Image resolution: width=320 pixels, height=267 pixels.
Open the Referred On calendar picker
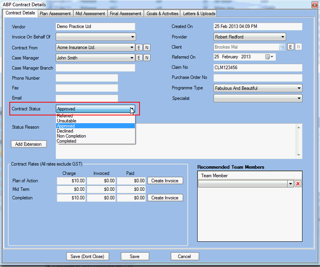269,57
